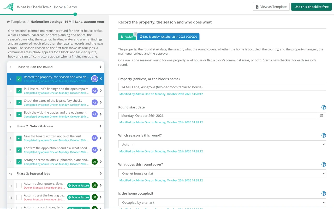Check the Autumn: clear gutters task checkbox

pos(19,185)
